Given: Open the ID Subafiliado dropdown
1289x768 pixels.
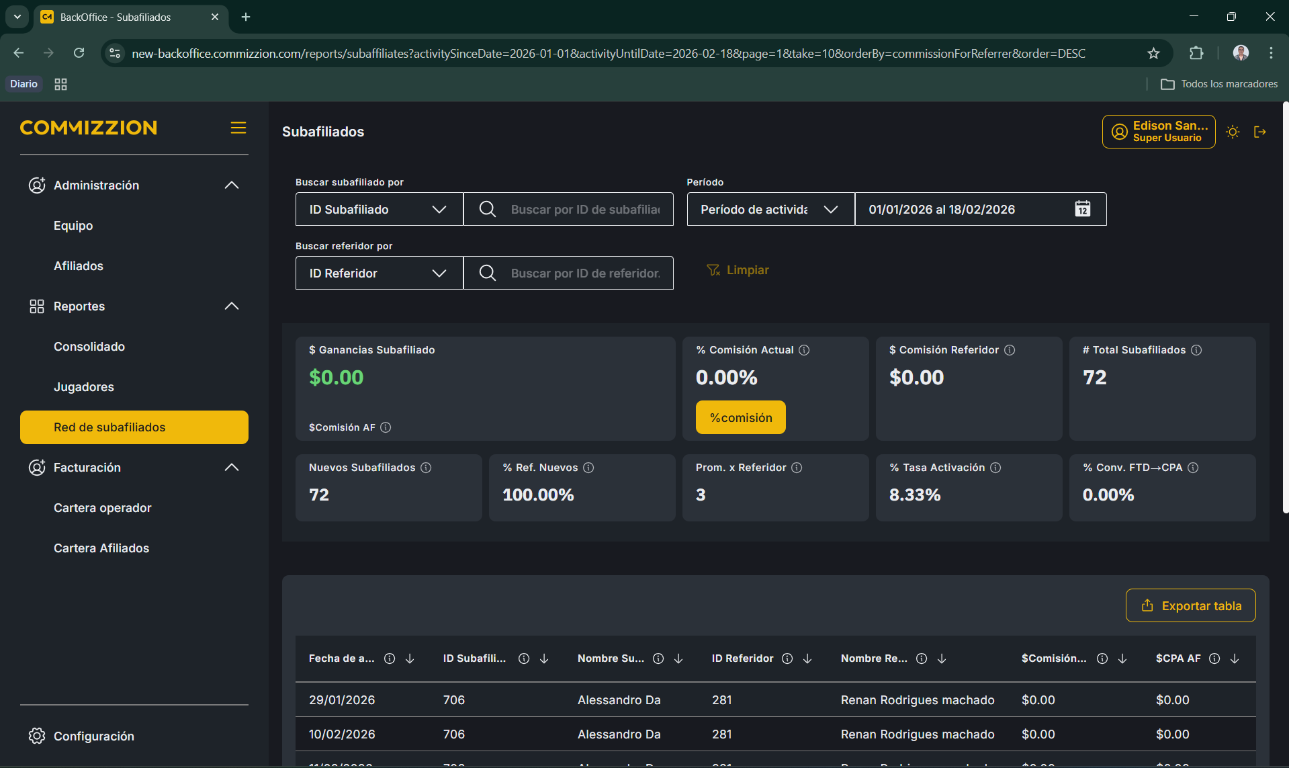Looking at the screenshot, I should (x=379, y=209).
